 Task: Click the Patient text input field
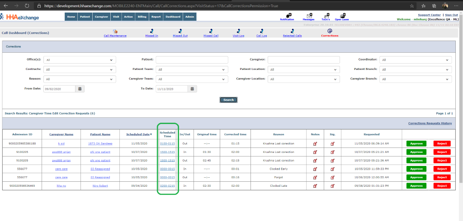tap(192, 60)
